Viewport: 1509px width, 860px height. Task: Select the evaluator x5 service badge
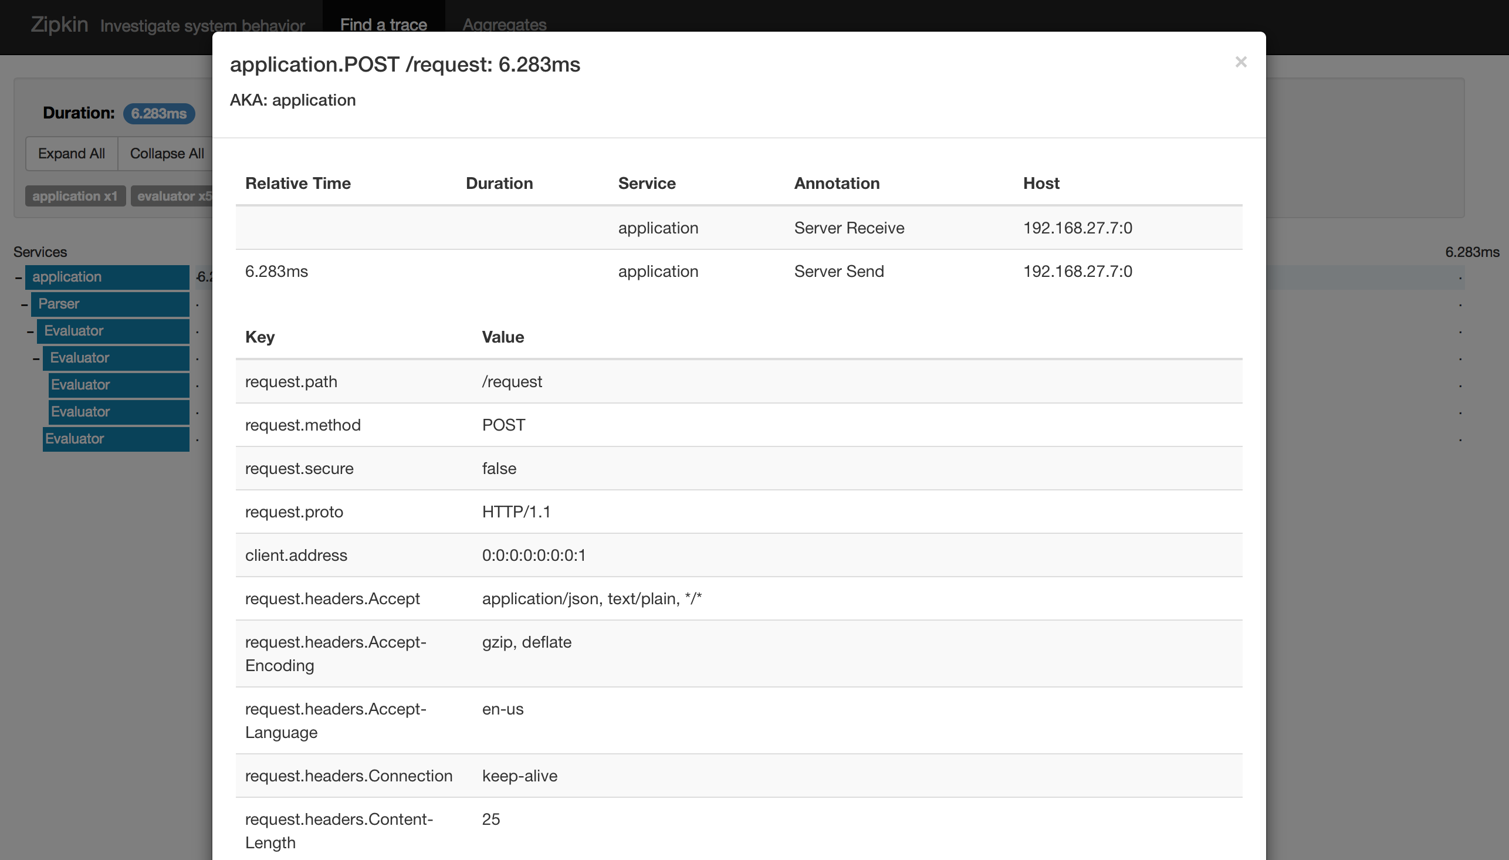click(172, 196)
